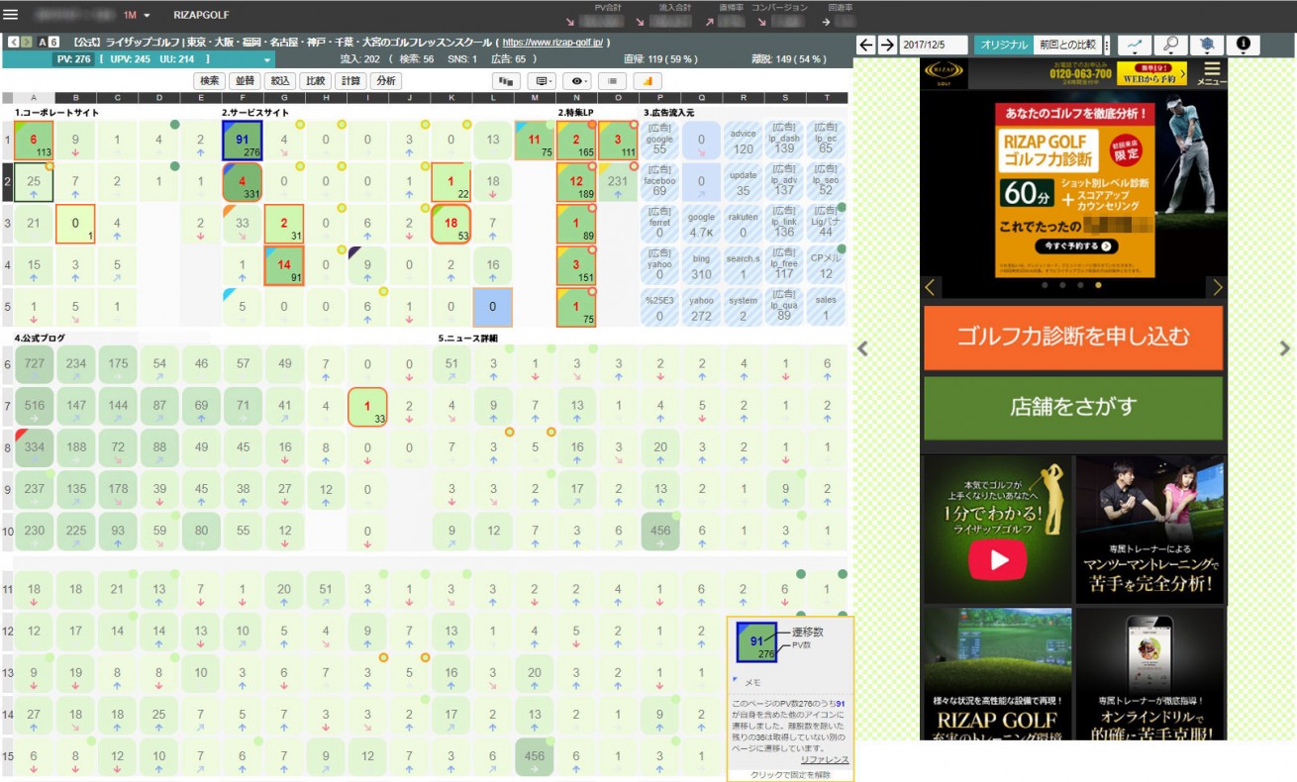Select the blue-bordered cell 91 / 276
The image size is (1297, 782).
point(242,141)
